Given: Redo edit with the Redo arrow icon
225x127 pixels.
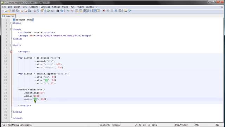Looking at the screenshot, I should (52, 11).
